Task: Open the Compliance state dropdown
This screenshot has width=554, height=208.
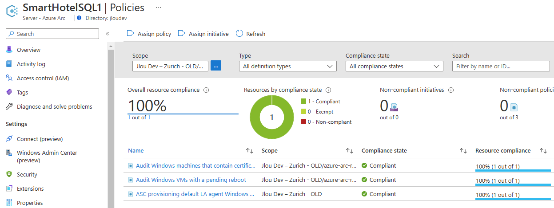Action: 395,66
